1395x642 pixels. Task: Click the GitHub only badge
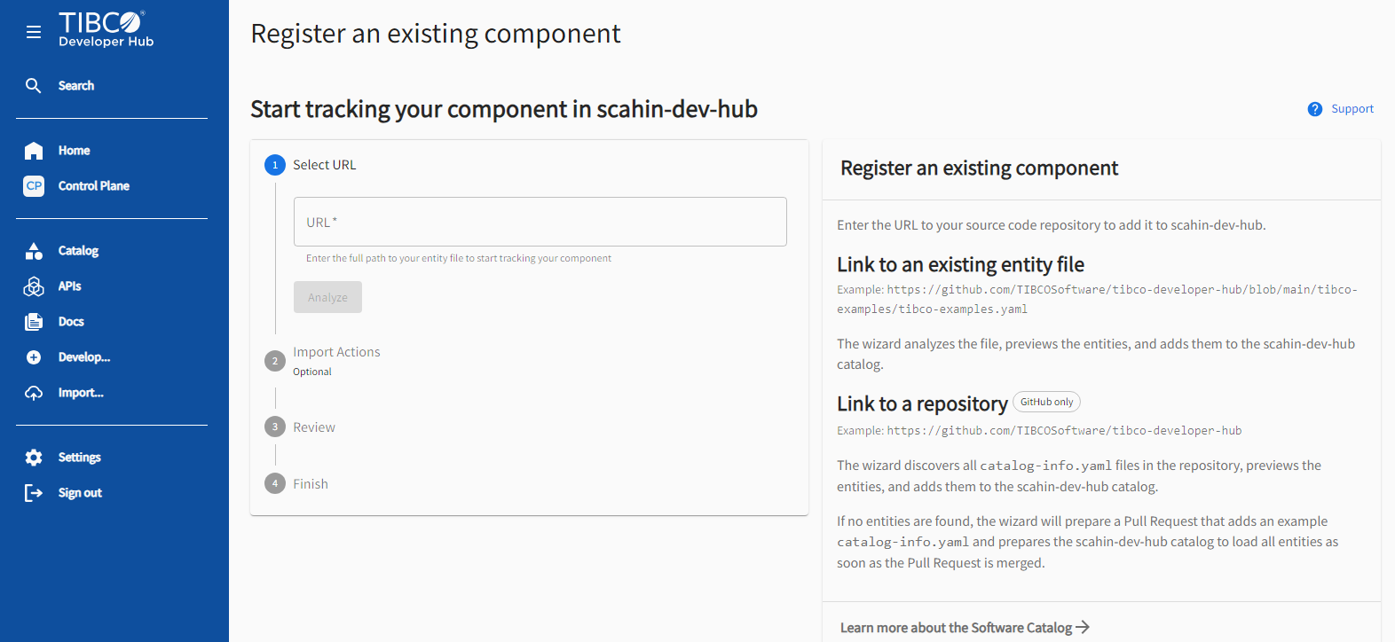tap(1046, 402)
